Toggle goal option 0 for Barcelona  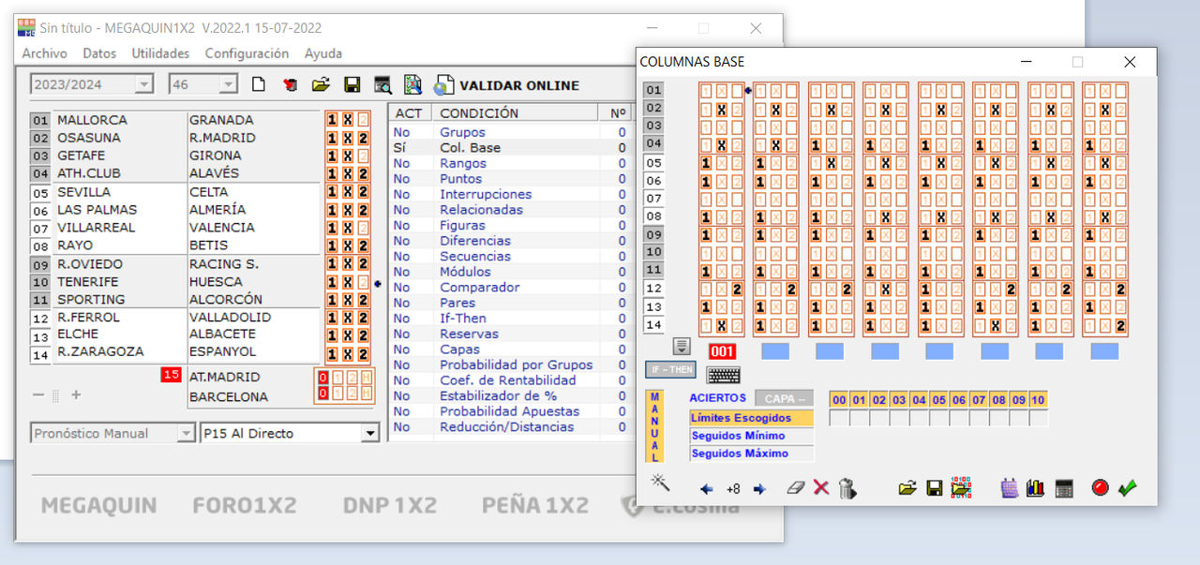[322, 394]
